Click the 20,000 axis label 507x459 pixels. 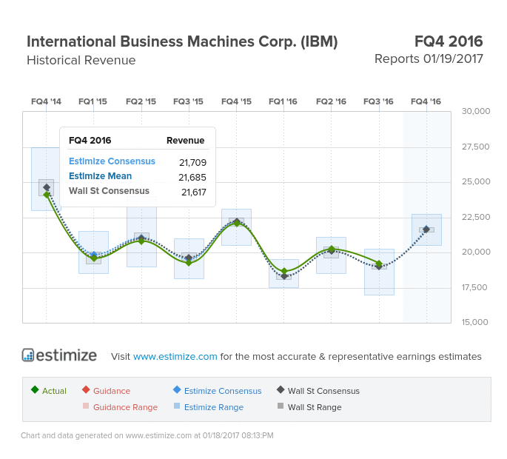[476, 252]
